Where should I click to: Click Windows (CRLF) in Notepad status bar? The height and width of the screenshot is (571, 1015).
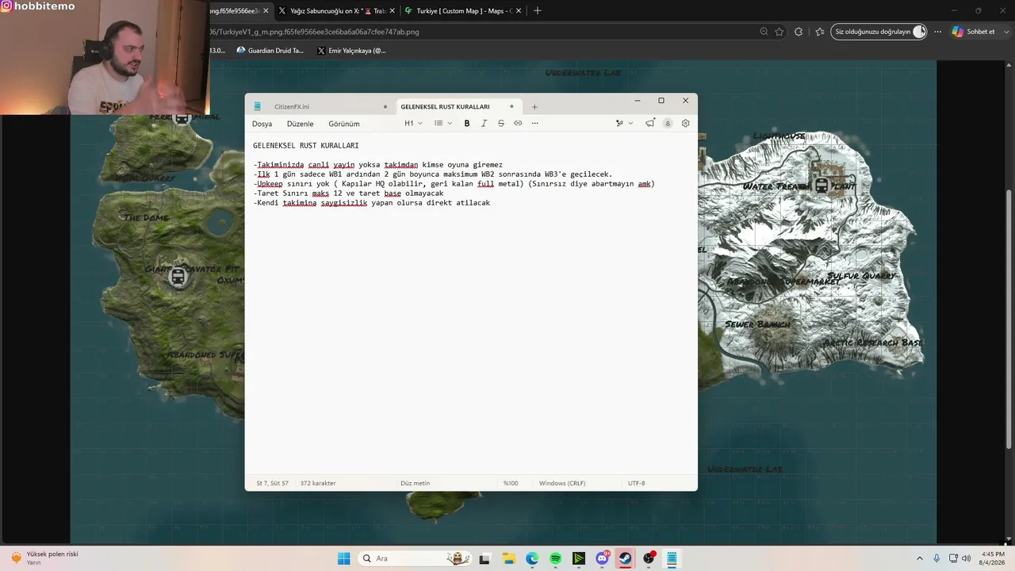coord(562,483)
